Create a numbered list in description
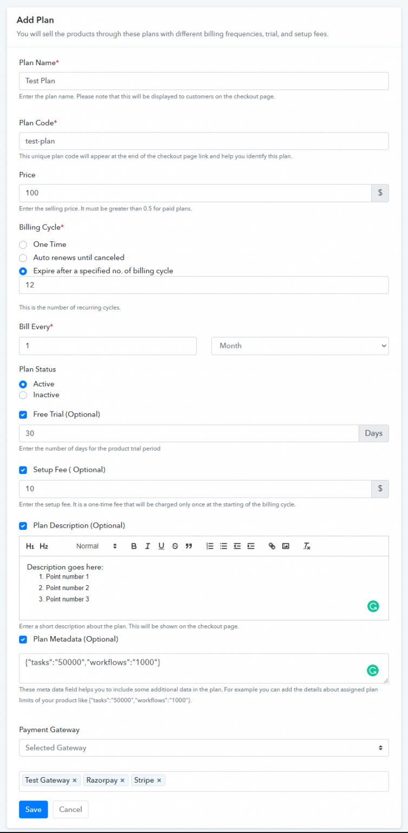The width and height of the screenshot is (408, 833). (210, 546)
